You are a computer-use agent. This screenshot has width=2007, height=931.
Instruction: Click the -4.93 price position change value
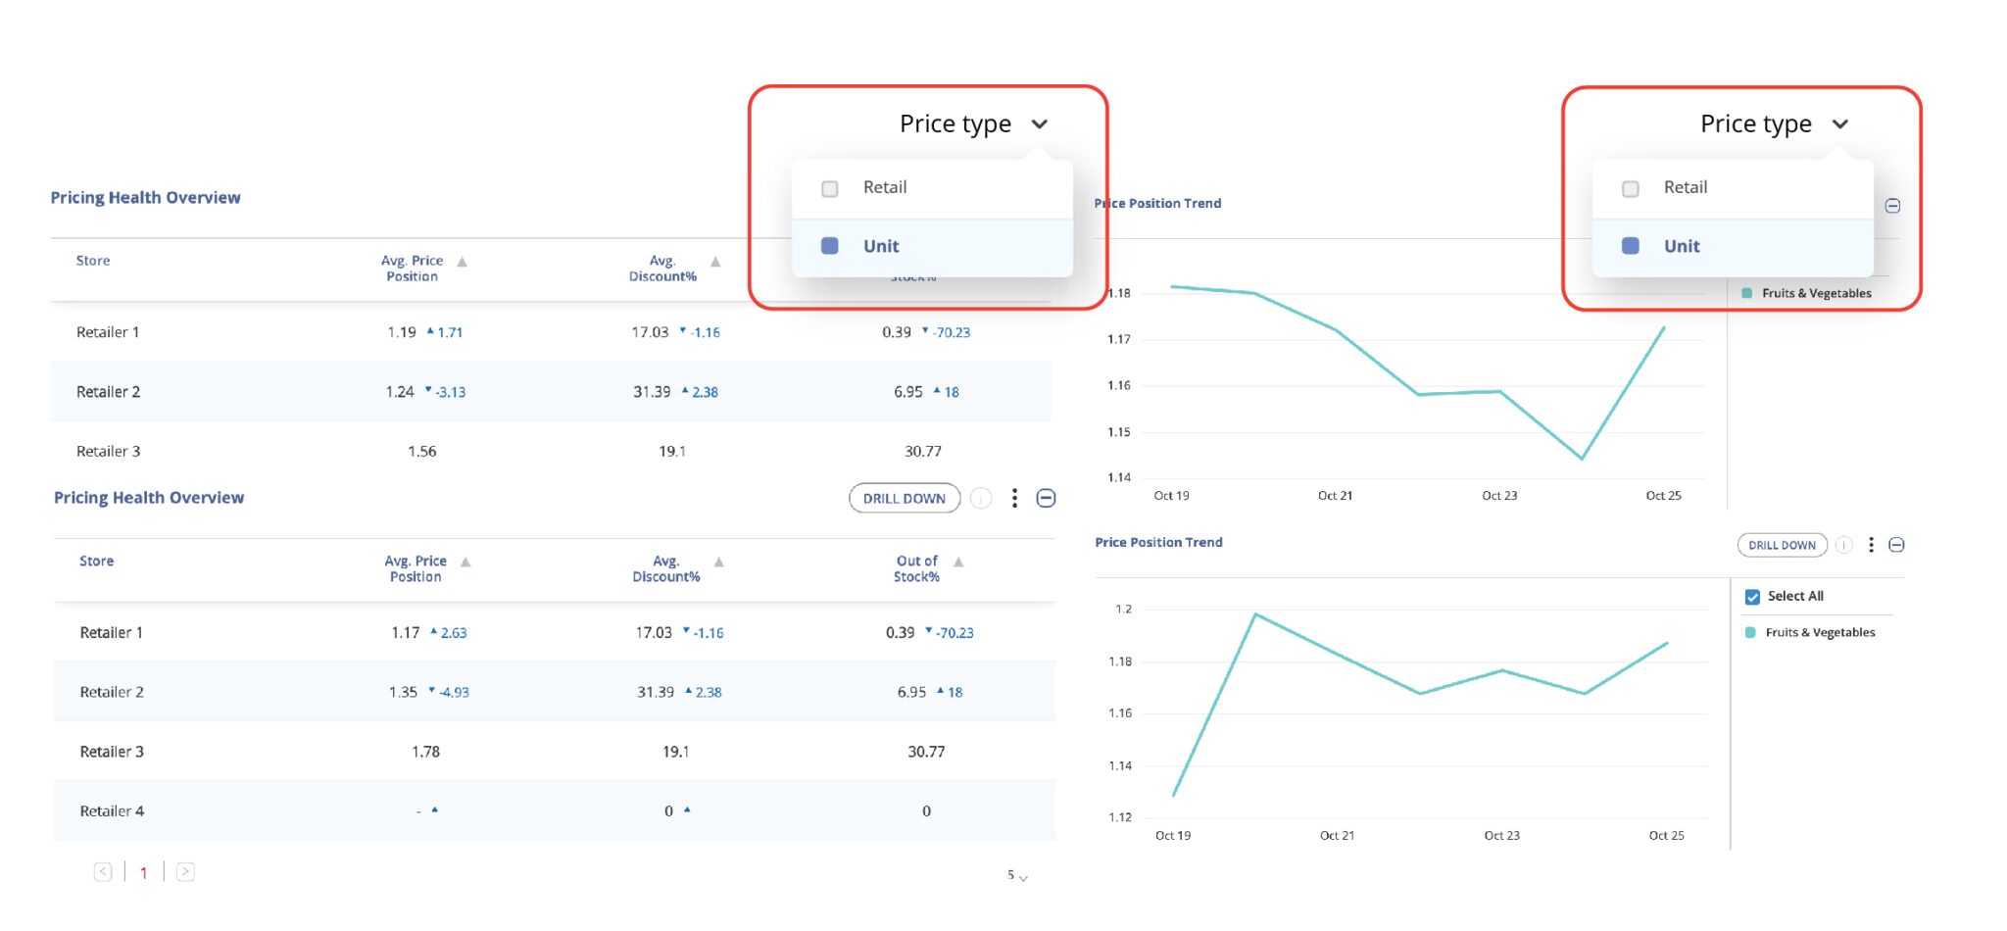[454, 693]
